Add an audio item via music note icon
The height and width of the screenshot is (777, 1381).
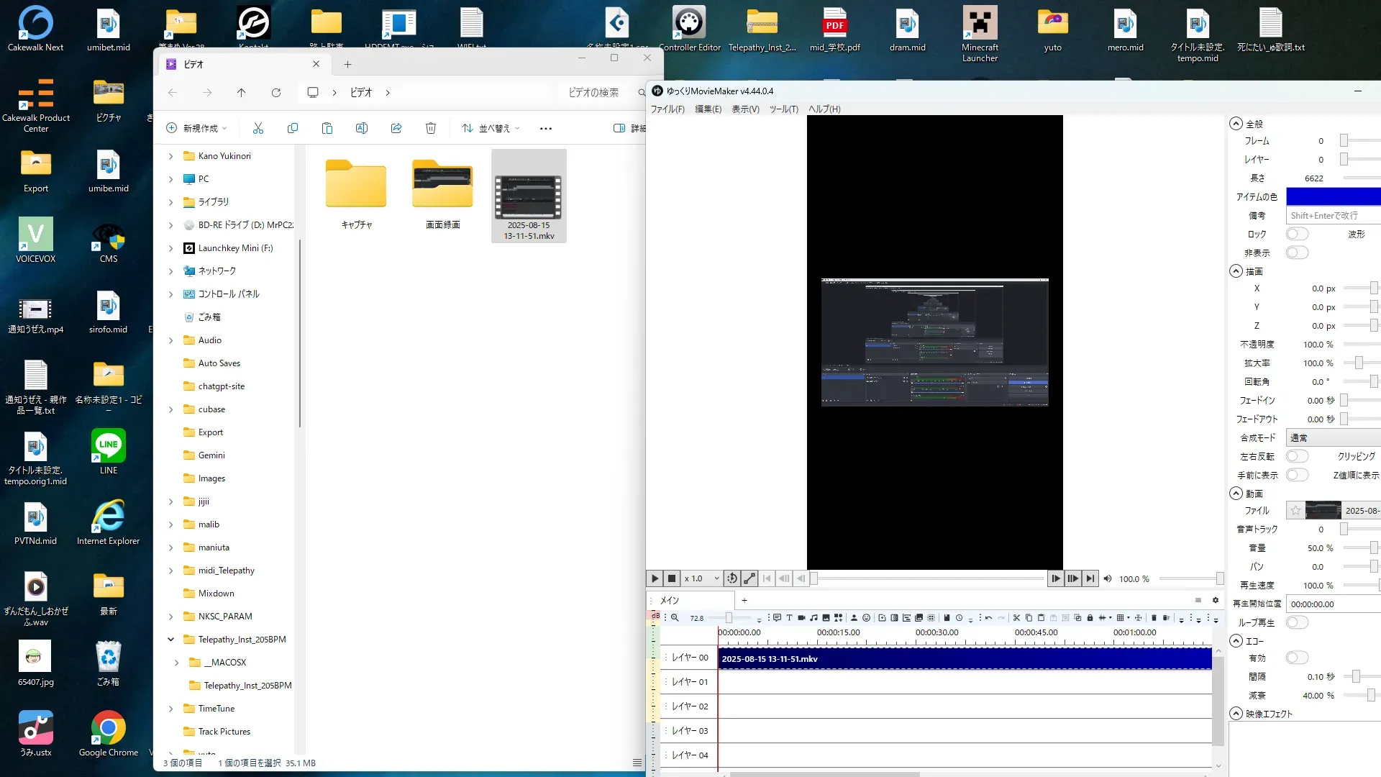pyautogui.click(x=813, y=618)
